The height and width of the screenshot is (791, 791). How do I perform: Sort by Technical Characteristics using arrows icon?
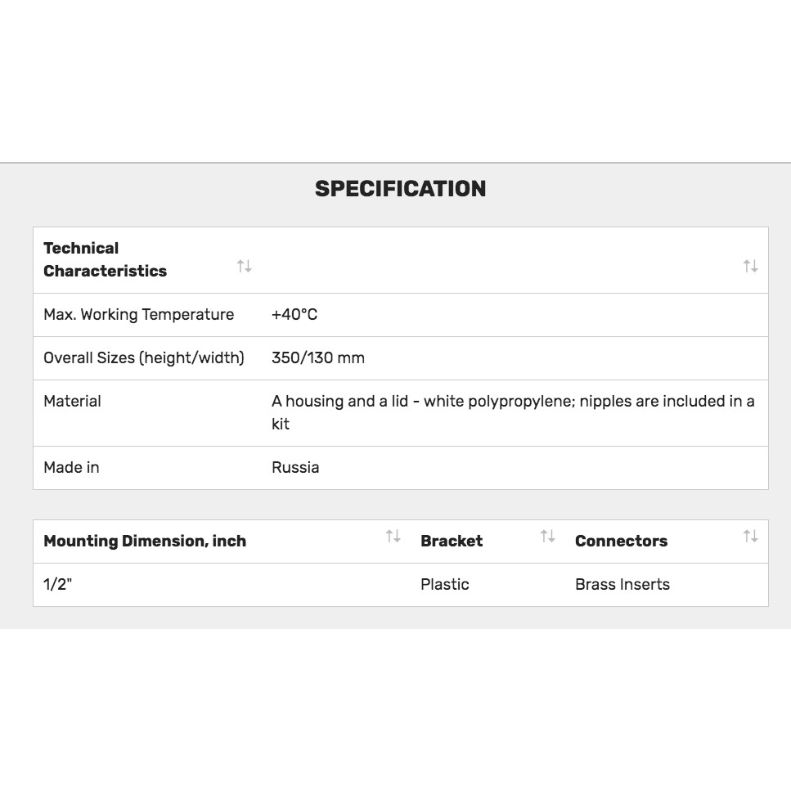pos(244,266)
